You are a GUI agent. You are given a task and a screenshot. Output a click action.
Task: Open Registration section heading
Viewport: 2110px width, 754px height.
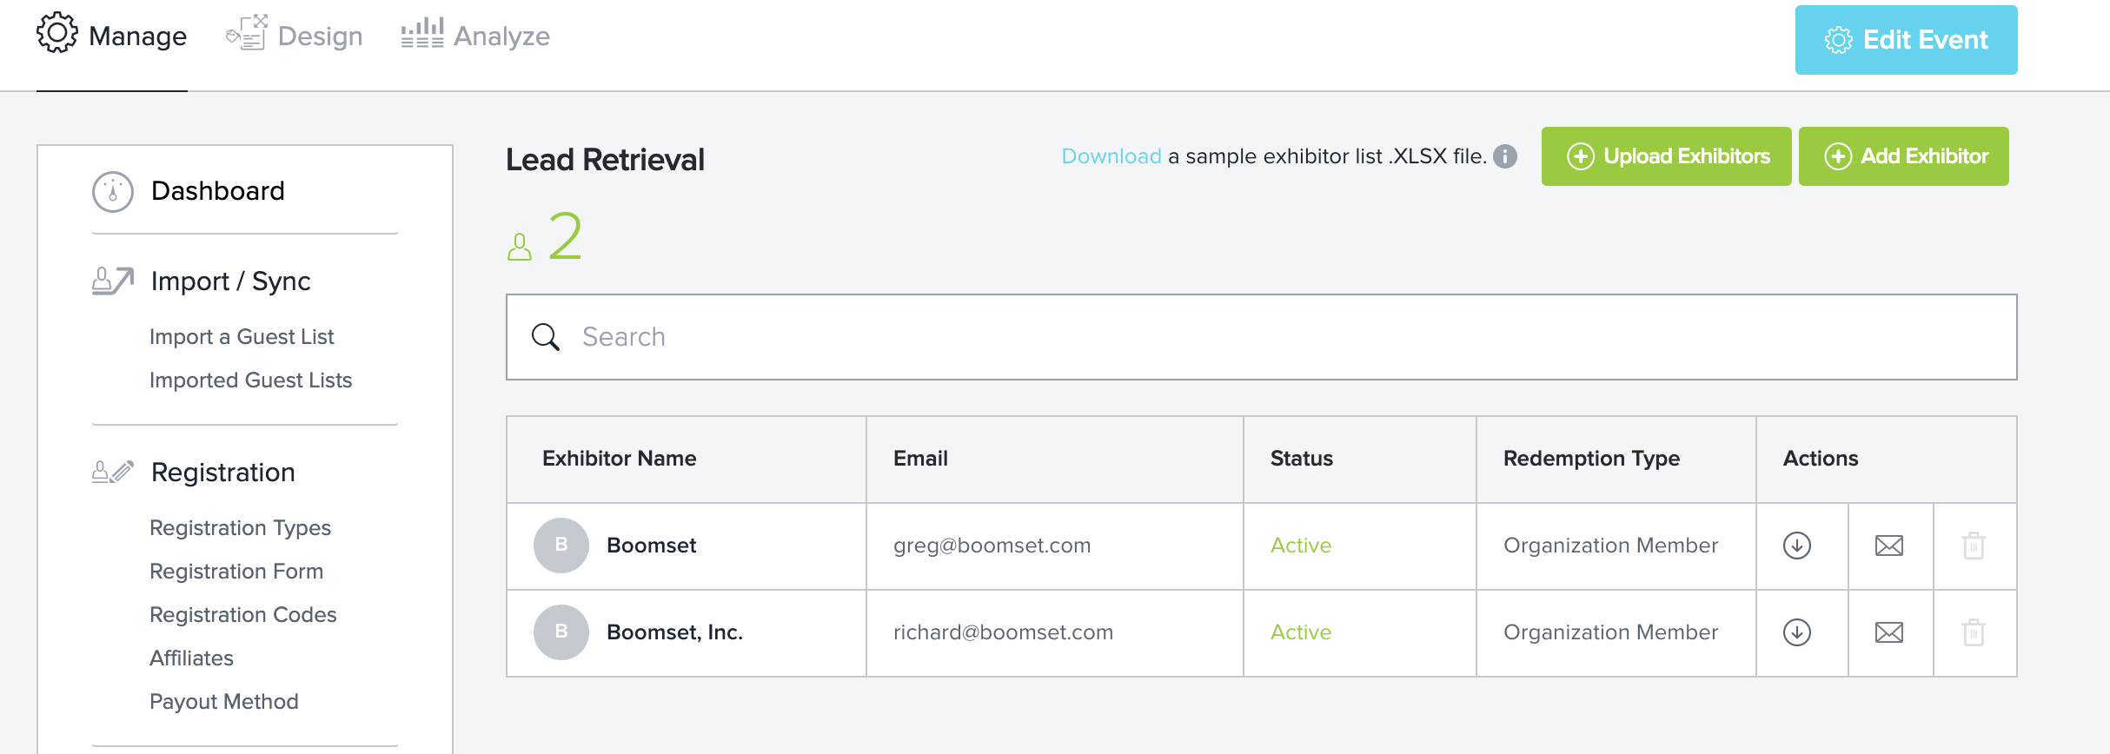coord(223,473)
